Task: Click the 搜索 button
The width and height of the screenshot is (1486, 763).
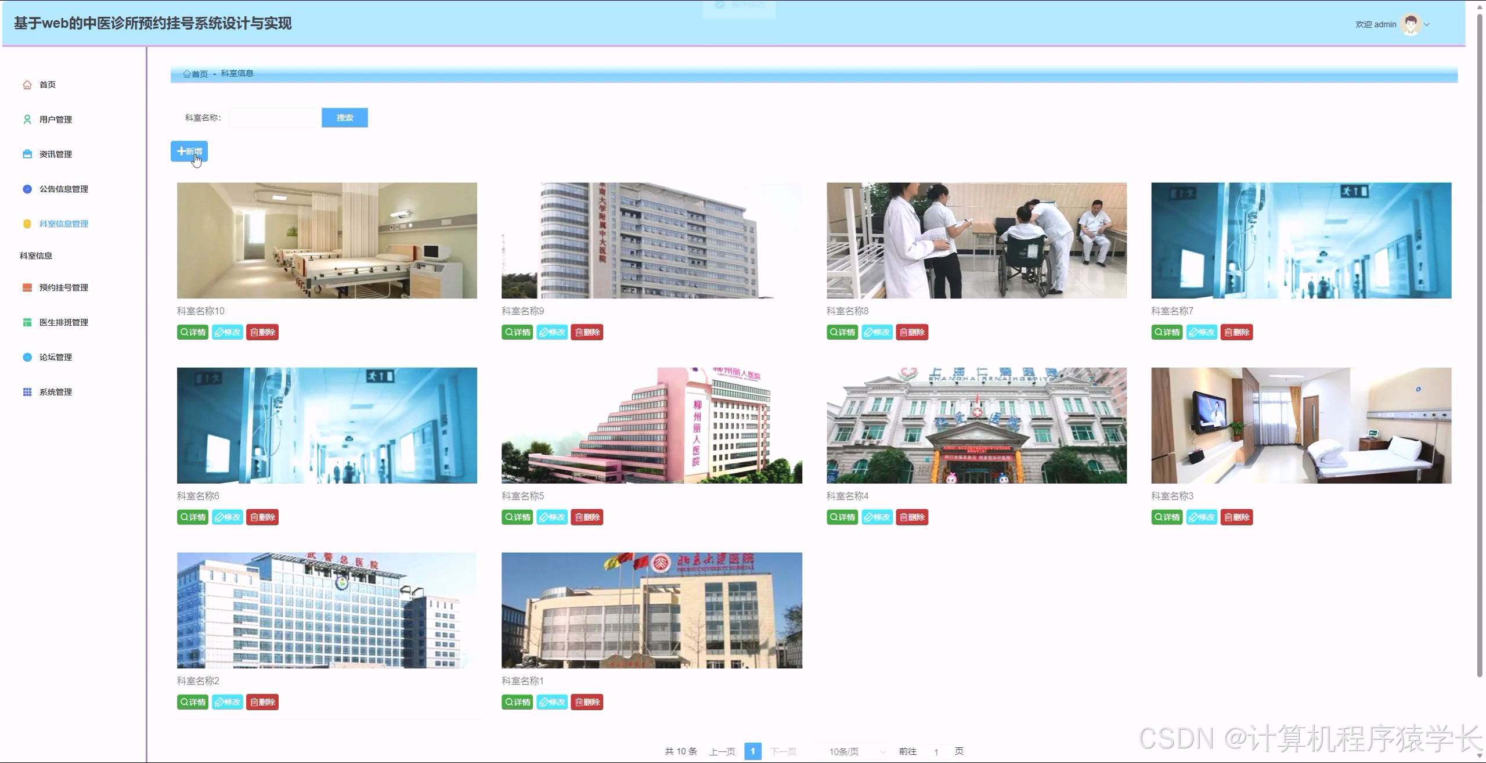Action: (x=344, y=118)
